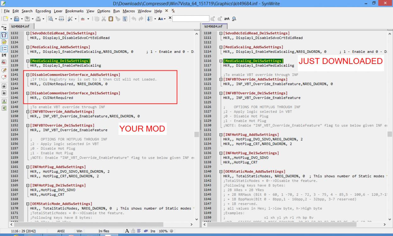The height and width of the screenshot is (236, 393).
Task: Toggle line numbers display in sidebar
Action: pyautogui.click(x=4, y=48)
